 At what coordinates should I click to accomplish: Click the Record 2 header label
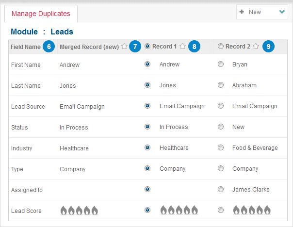tap(238, 47)
